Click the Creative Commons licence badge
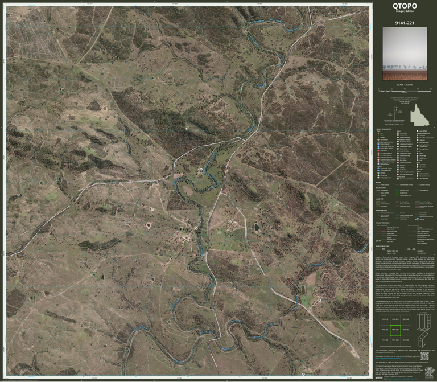The height and width of the screenshot is (382, 437). click(x=379, y=378)
